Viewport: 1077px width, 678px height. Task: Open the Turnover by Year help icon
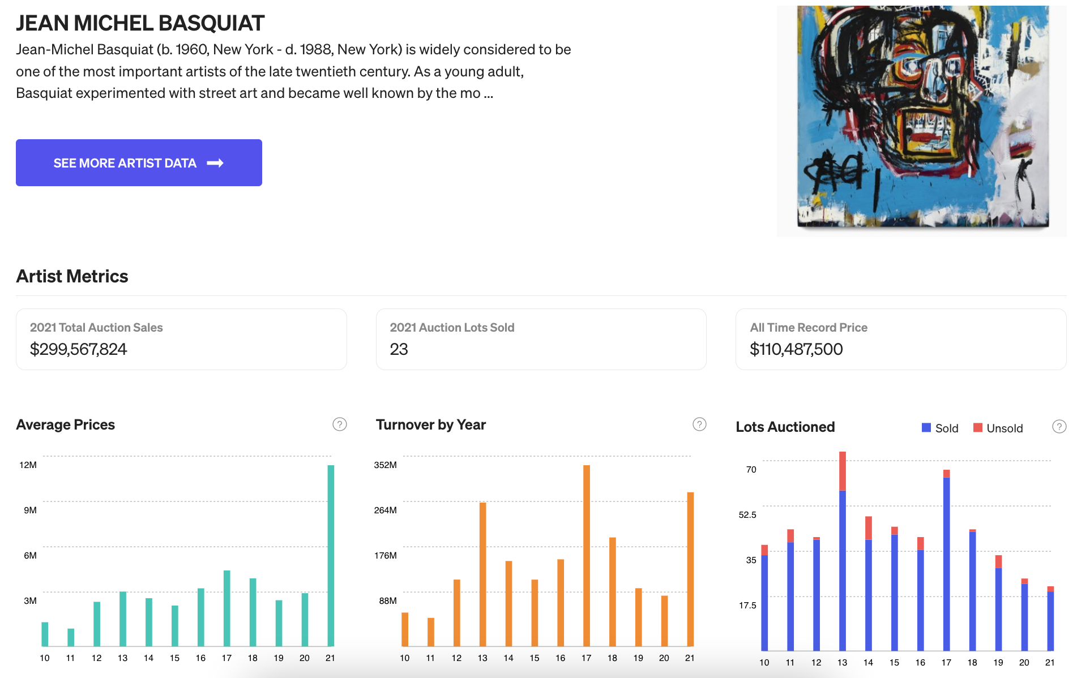click(699, 424)
